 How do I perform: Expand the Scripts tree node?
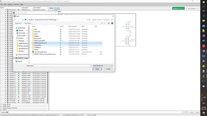pos(1,110)
